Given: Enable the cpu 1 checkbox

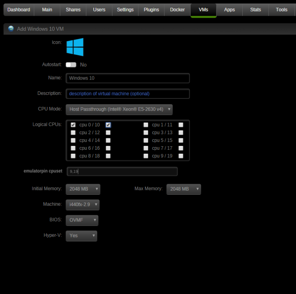Looking at the screenshot, I should (x=146, y=125).
